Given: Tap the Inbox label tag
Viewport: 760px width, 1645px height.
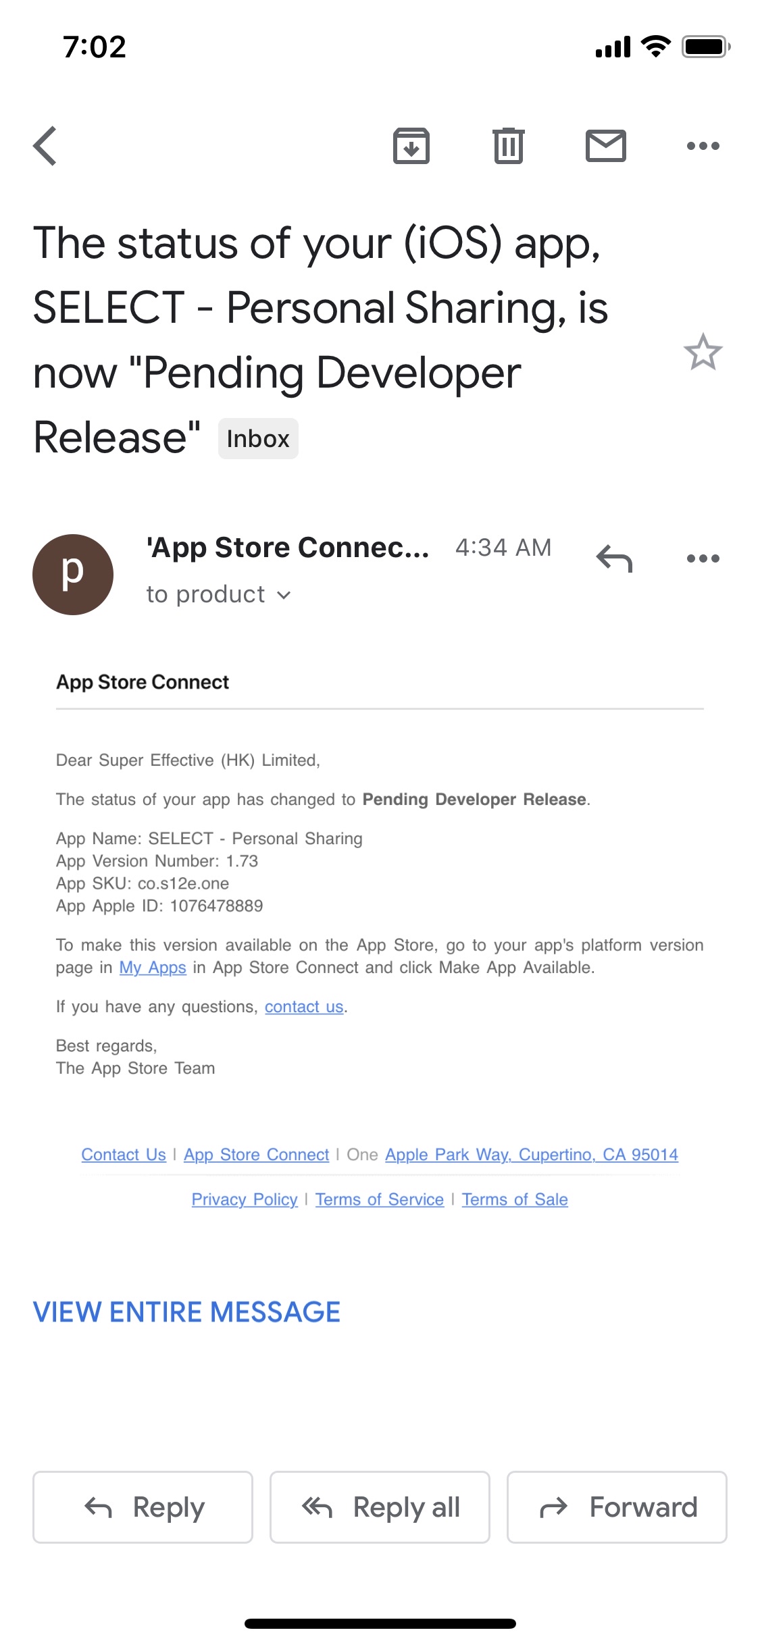Looking at the screenshot, I should click(x=258, y=439).
